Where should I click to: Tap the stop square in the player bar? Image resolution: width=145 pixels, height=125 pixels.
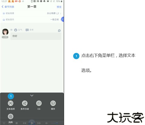point(17,123)
